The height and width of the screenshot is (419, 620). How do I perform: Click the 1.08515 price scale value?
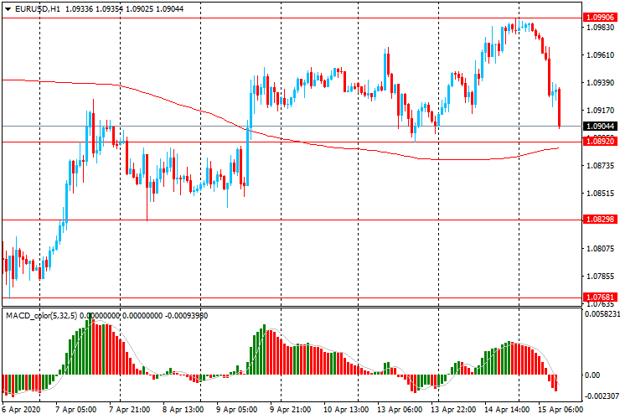[601, 194]
